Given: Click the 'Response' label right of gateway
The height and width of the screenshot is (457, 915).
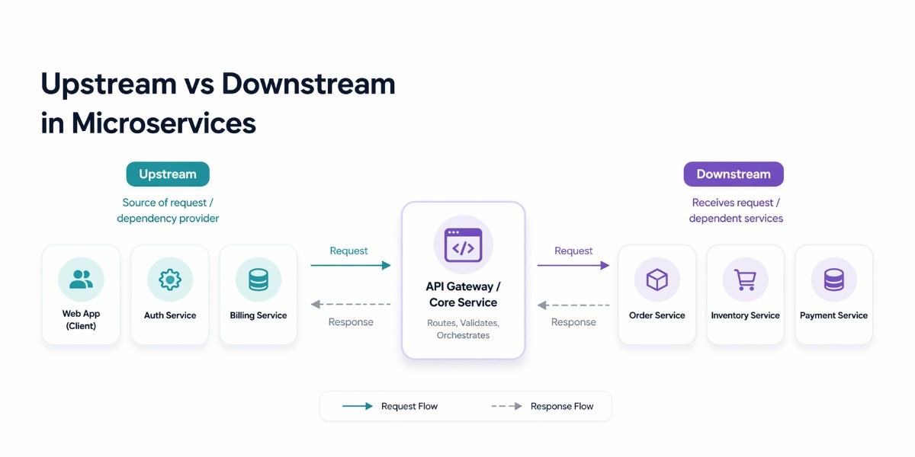Looking at the screenshot, I should click(x=573, y=322).
